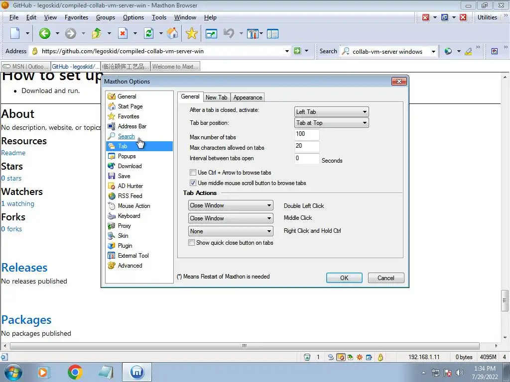
Task: Click the yellow Favorites star icon
Action: (x=192, y=33)
